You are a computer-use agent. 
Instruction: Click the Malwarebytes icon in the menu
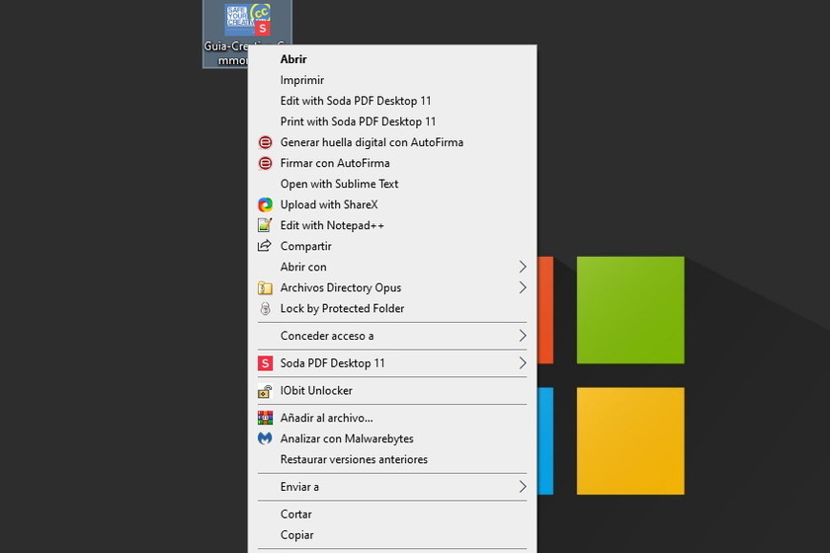pyautogui.click(x=265, y=438)
